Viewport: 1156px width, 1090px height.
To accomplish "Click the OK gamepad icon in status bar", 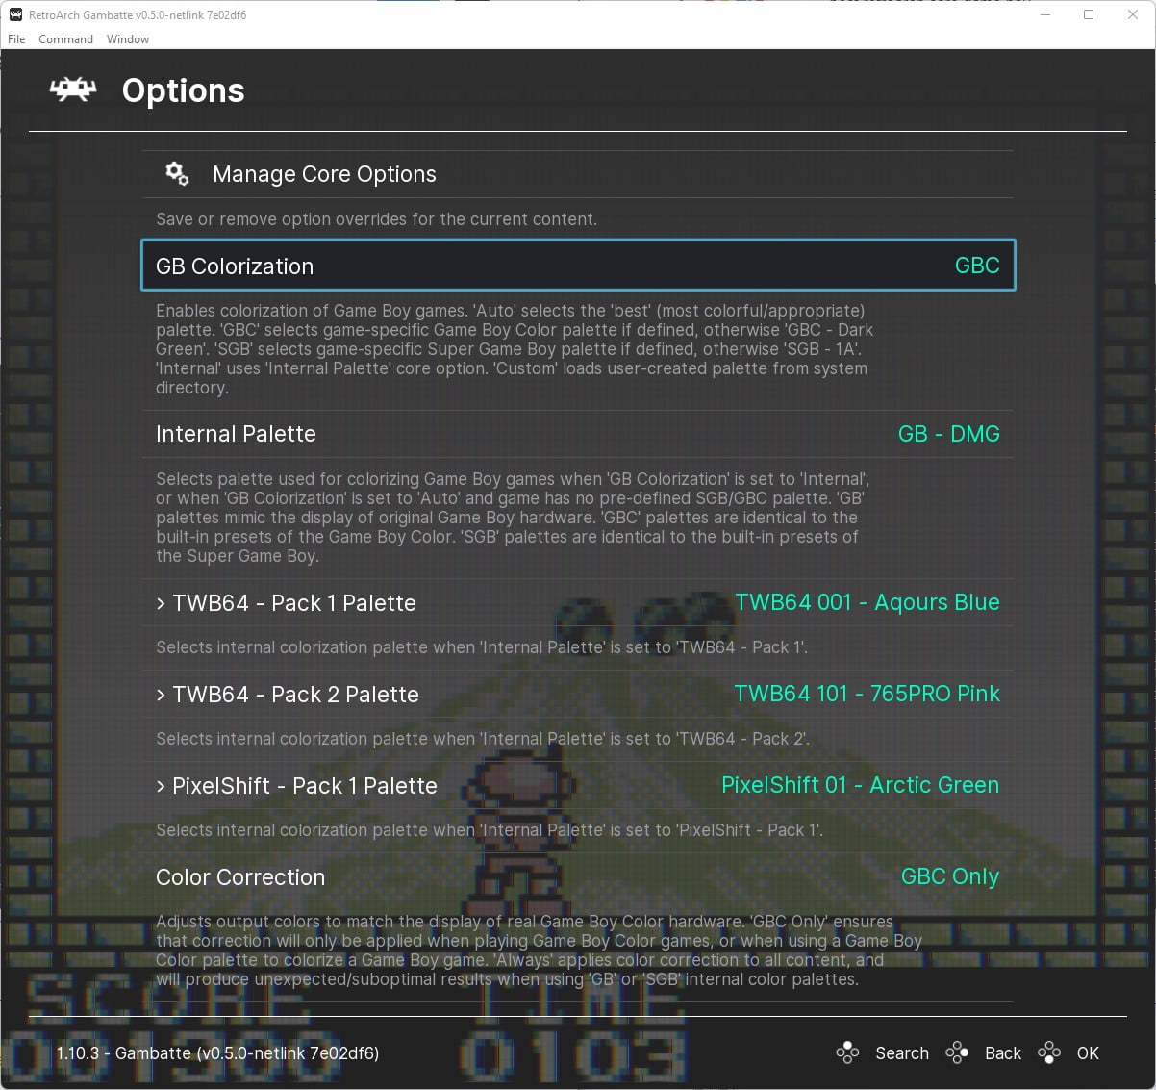I will tap(1048, 1053).
